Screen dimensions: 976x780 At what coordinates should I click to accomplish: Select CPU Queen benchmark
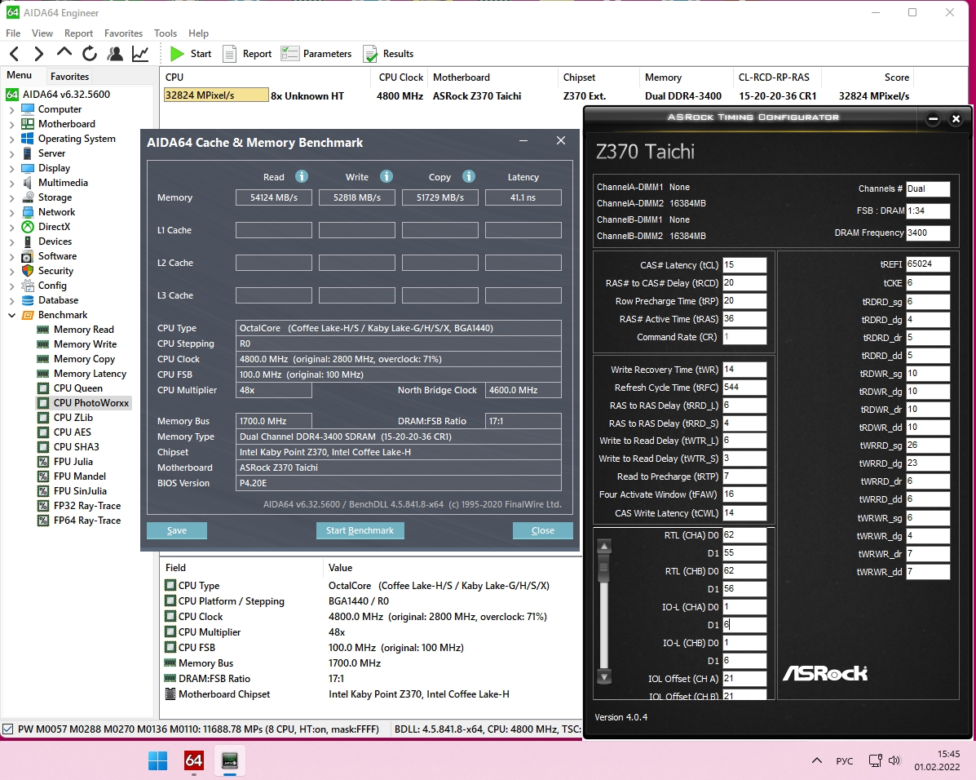pos(77,388)
